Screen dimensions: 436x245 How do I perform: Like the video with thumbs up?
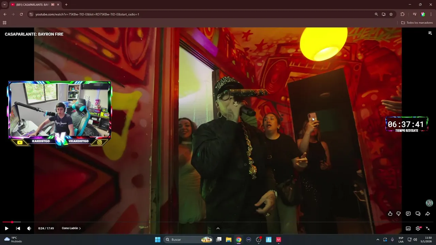390,214
